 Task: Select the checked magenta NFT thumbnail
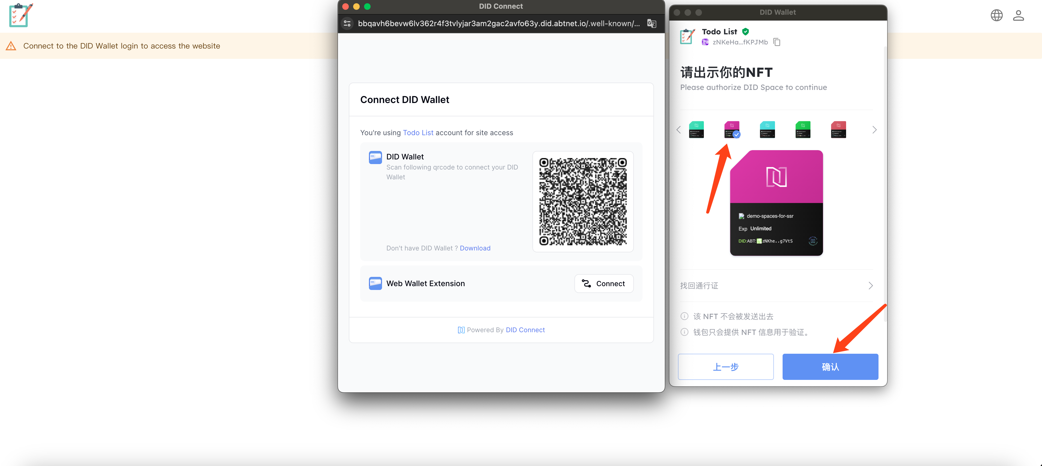coord(732,129)
